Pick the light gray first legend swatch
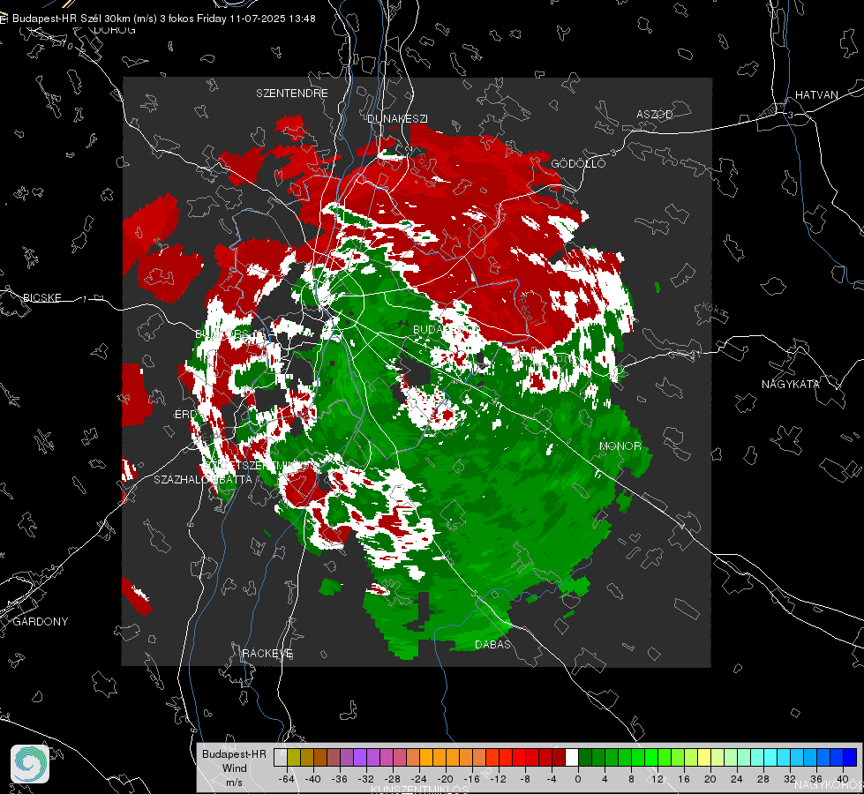This screenshot has height=794, width=864. pos(281,757)
